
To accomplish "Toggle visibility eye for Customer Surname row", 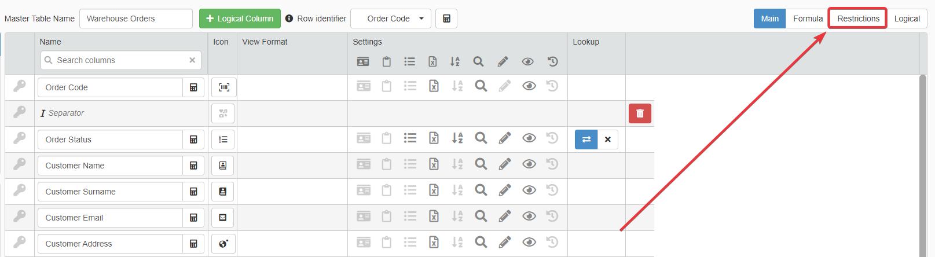I will pyautogui.click(x=529, y=190).
